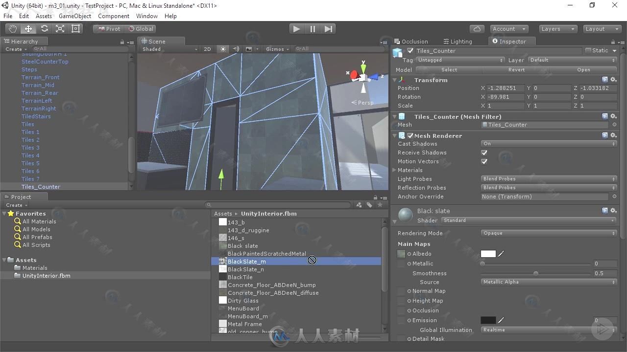Click the model Select button
This screenshot has height=352, width=627.
[449, 70]
